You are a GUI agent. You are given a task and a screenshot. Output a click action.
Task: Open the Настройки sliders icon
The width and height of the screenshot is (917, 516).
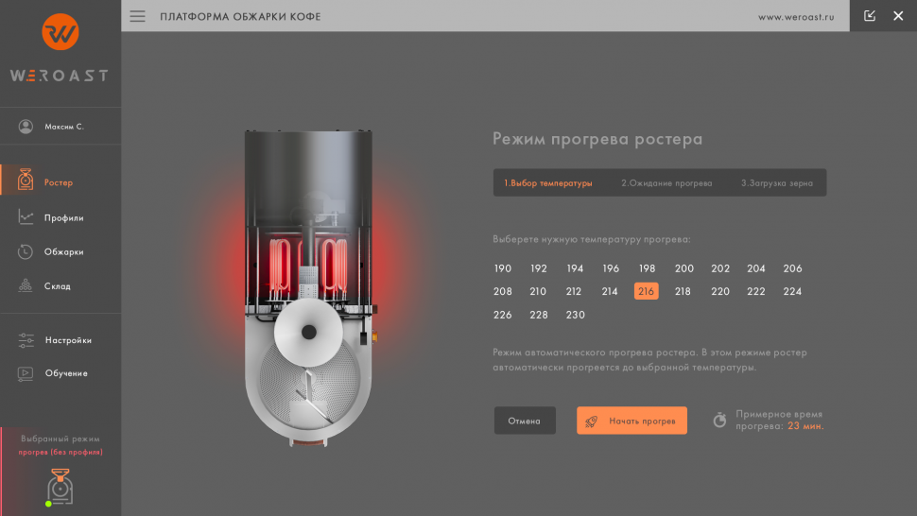point(26,340)
